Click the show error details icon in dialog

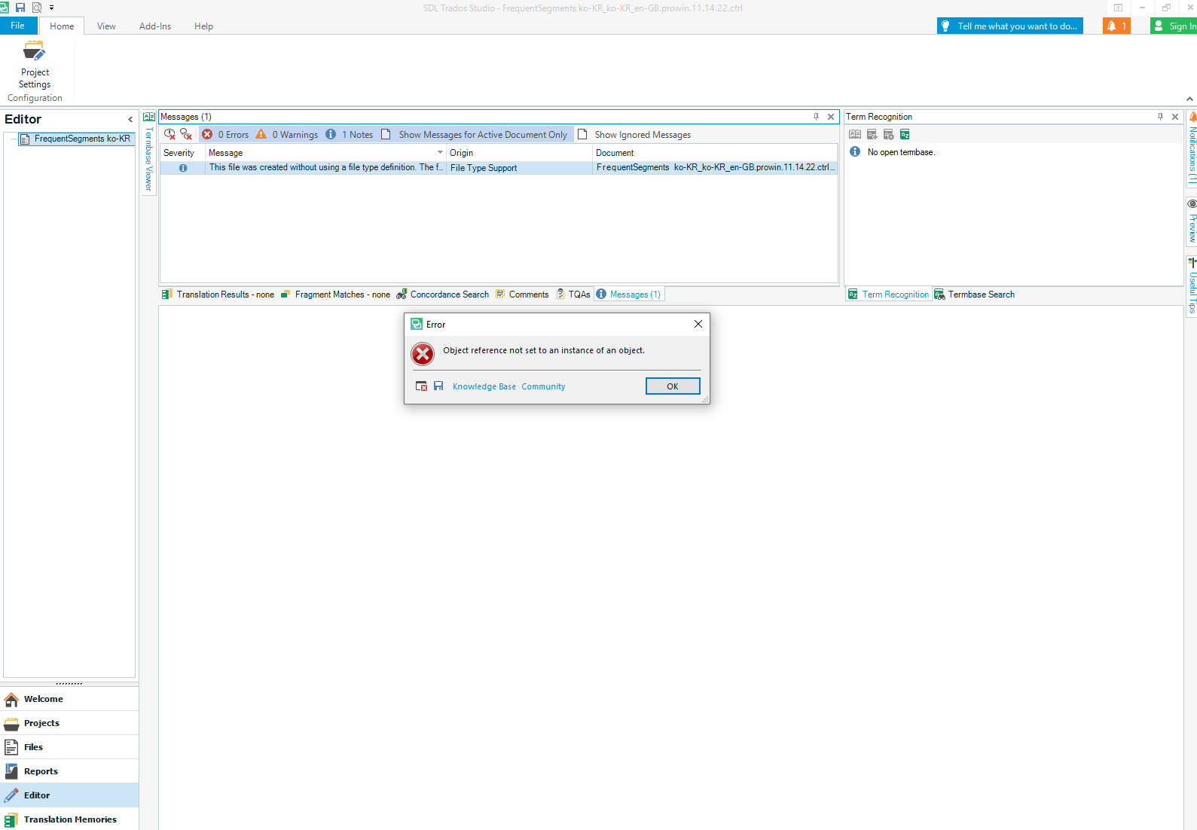[422, 386]
